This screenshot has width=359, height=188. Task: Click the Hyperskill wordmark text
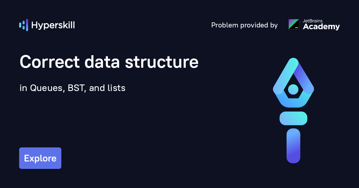click(53, 25)
